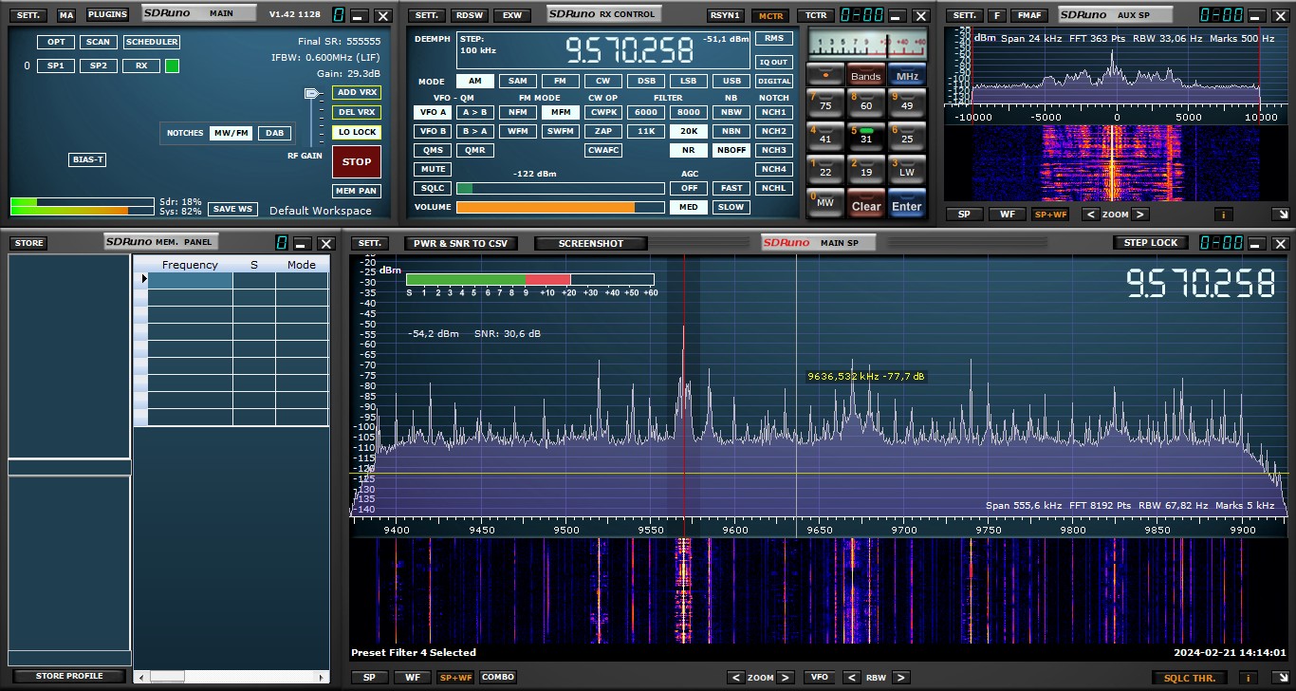Click the SCREENSHOT button
Viewport: 1296px width, 691px height.
[591, 243]
